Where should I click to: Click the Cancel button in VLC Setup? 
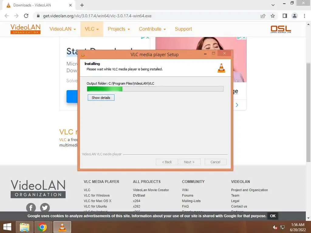215,162
